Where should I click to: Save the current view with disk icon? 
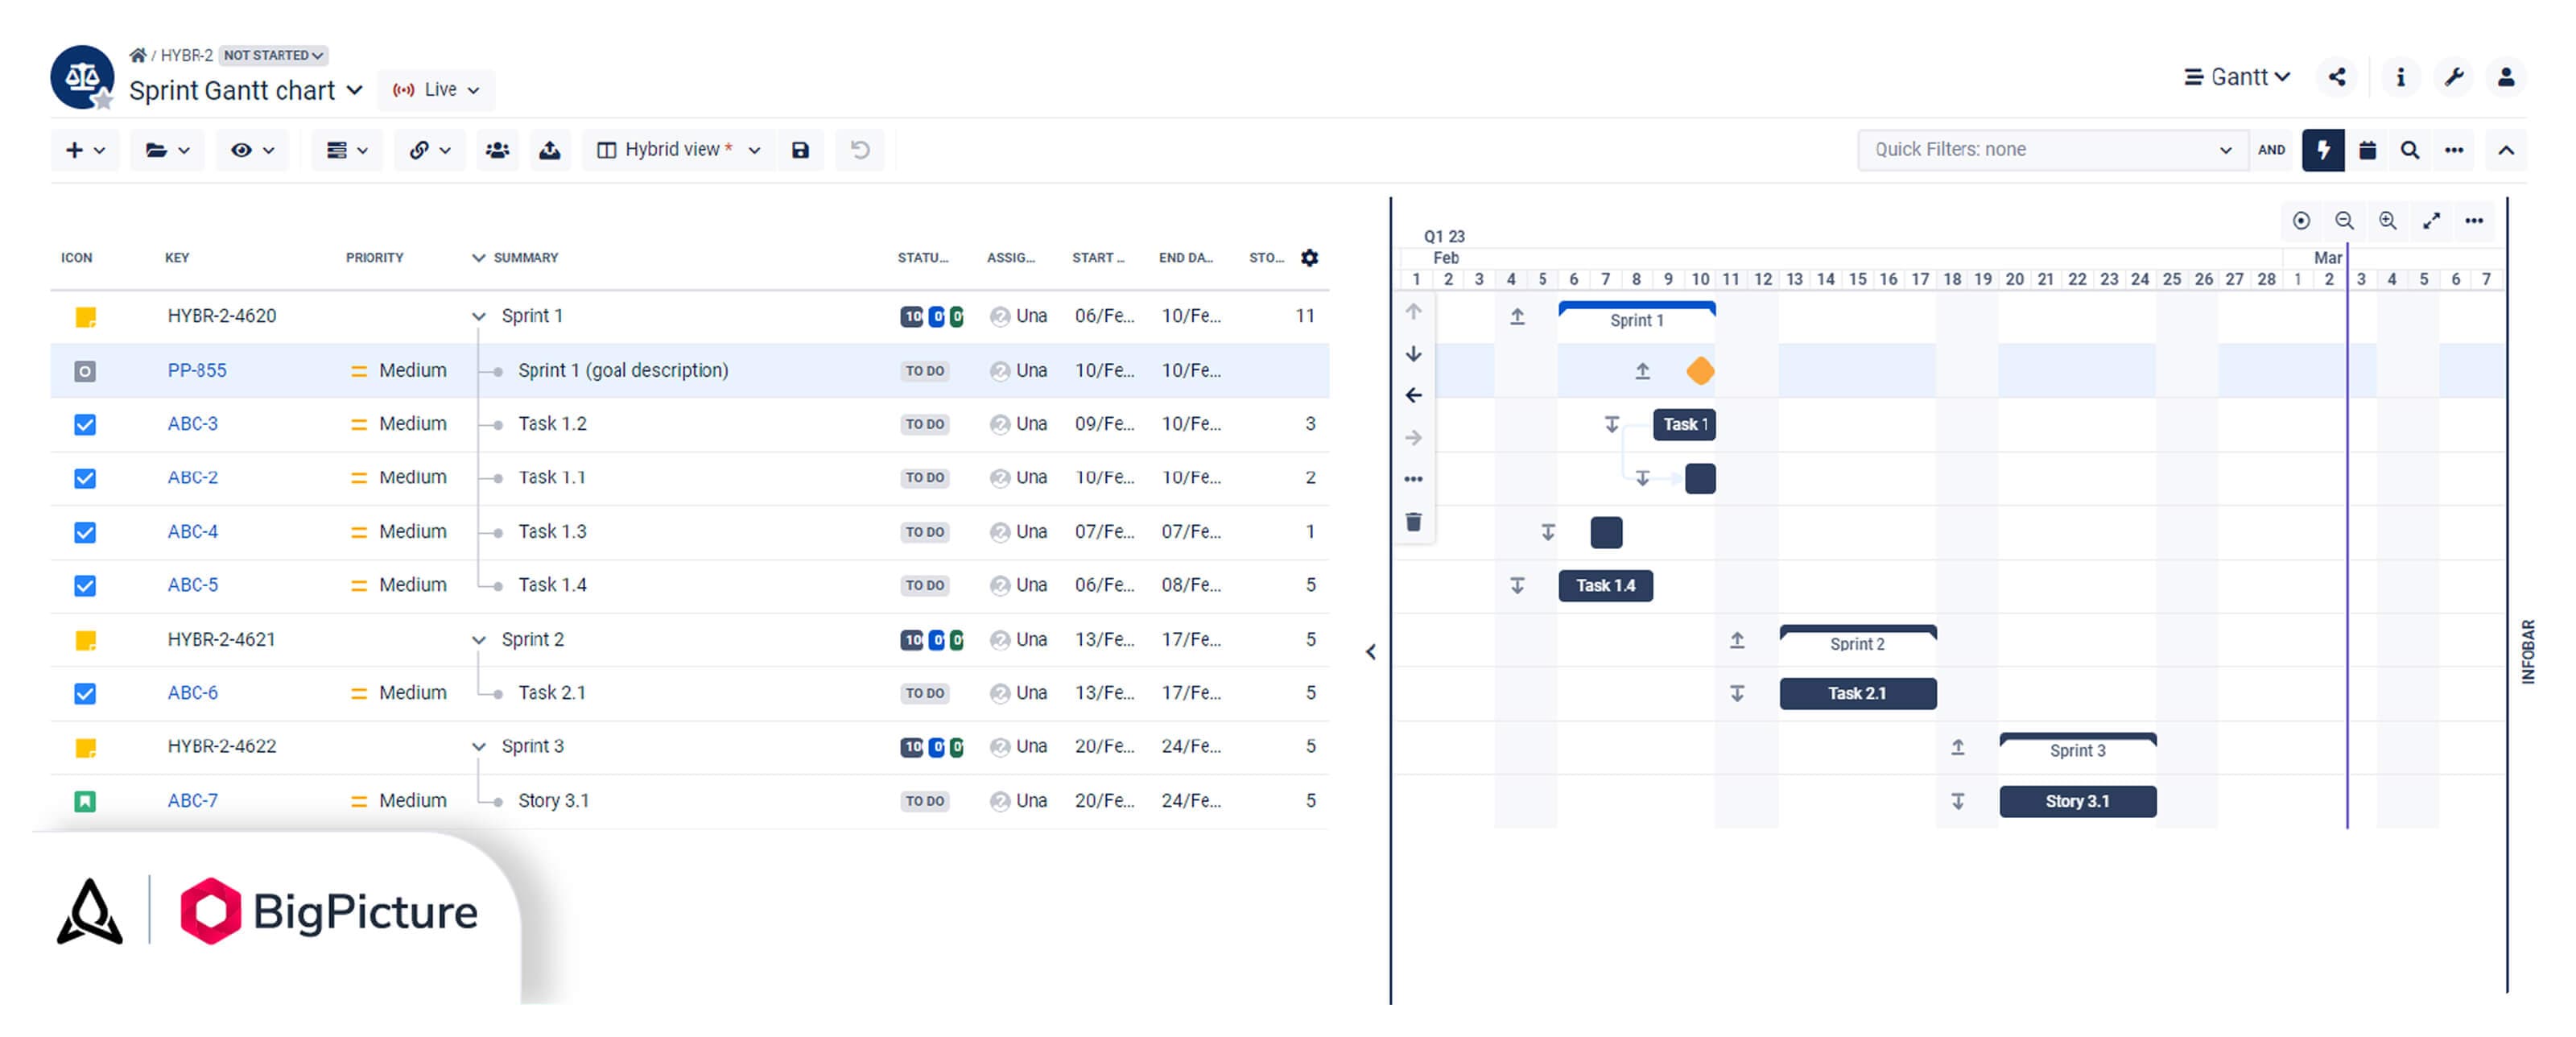pyautogui.click(x=800, y=150)
